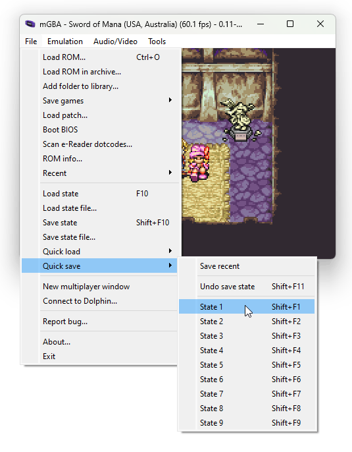
Task: Open the Emulation menu
Action: (65, 42)
